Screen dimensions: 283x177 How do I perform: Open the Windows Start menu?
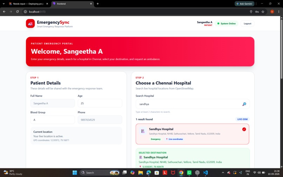tap(75, 173)
